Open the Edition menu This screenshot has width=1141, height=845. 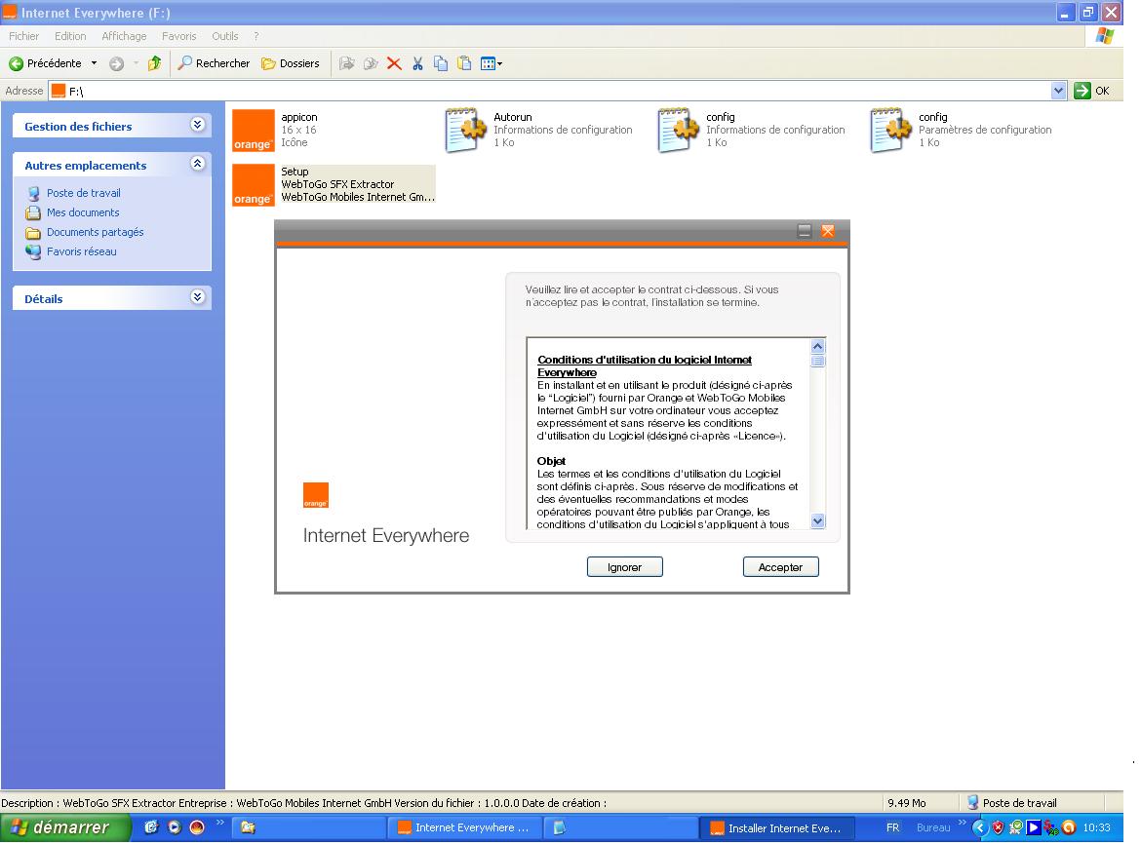pos(70,36)
